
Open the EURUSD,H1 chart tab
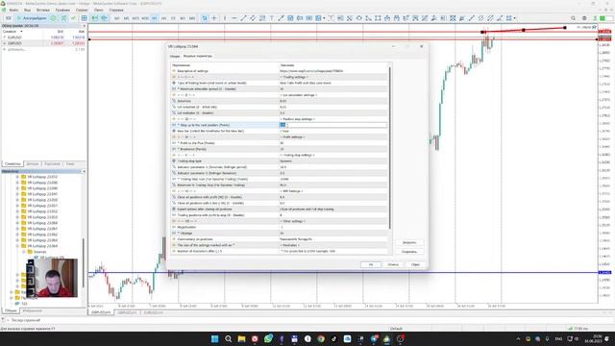click(154, 312)
